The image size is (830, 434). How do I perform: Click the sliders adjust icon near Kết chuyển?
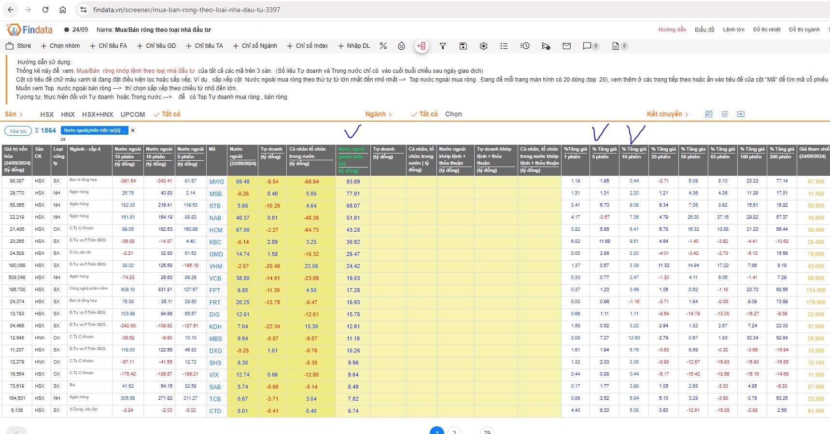click(x=725, y=114)
